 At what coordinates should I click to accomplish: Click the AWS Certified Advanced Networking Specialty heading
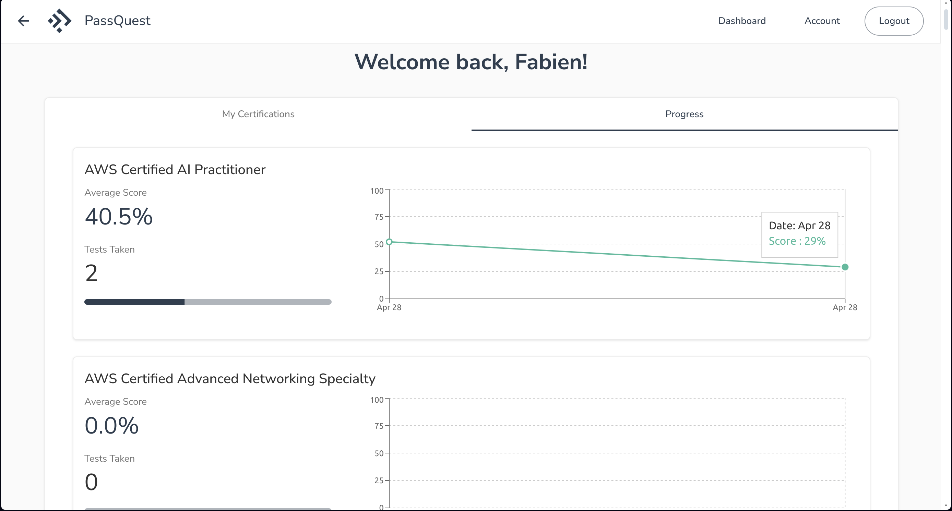230,378
